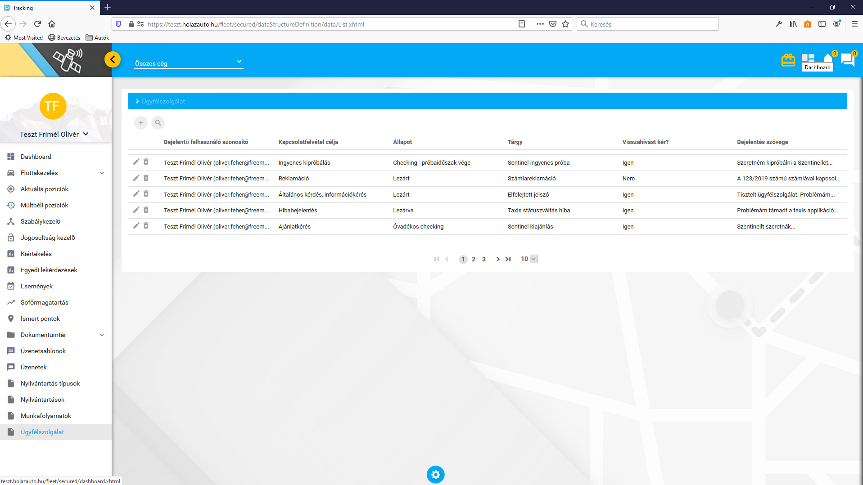Delete the Taxis státuszváltás hiba row
This screenshot has width=863, height=485.
point(146,210)
